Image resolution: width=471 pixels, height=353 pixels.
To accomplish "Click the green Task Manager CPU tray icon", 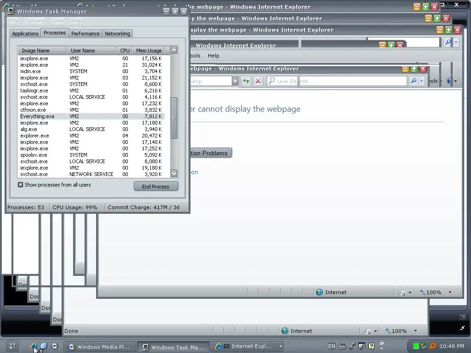I will click(416, 346).
